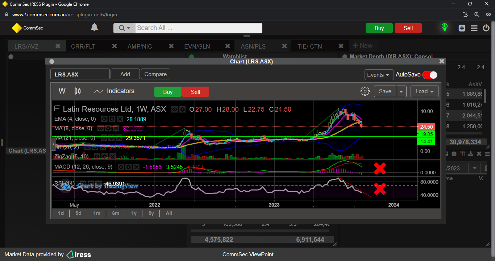Click columns icon in Market Depth panel toolbar
Image resolution: width=495 pixels, height=261 pixels.
pyautogui.click(x=463, y=154)
